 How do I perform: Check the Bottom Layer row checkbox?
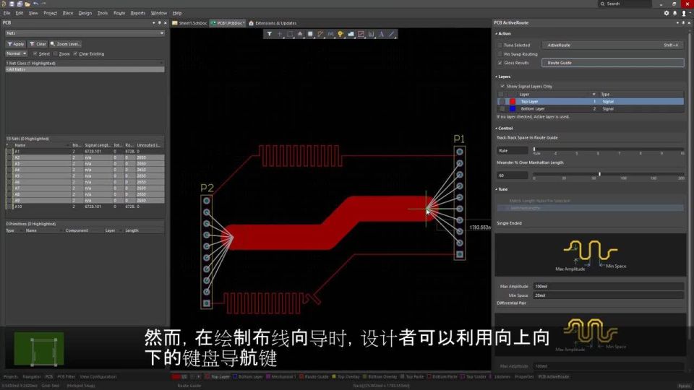[502, 108]
